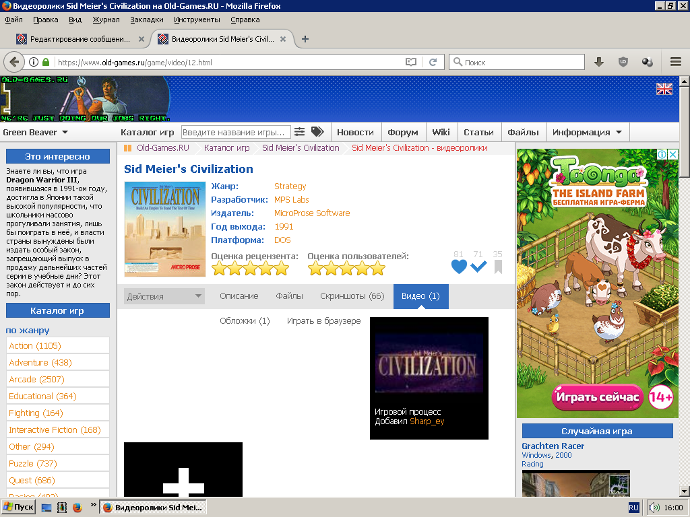The height and width of the screenshot is (517, 690).
Task: Open uploader Sharp_ey profile link
Action: pos(427,421)
